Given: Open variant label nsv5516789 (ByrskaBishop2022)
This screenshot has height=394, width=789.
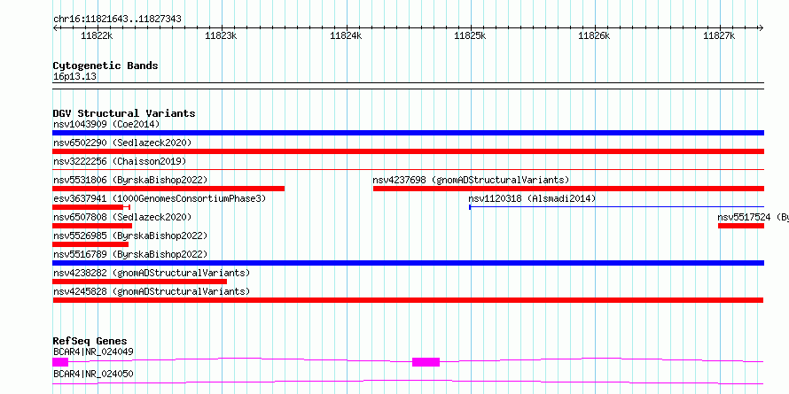Looking at the screenshot, I should pyautogui.click(x=130, y=254).
